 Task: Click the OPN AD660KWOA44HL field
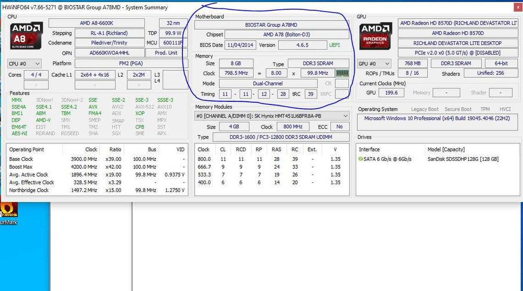point(109,53)
